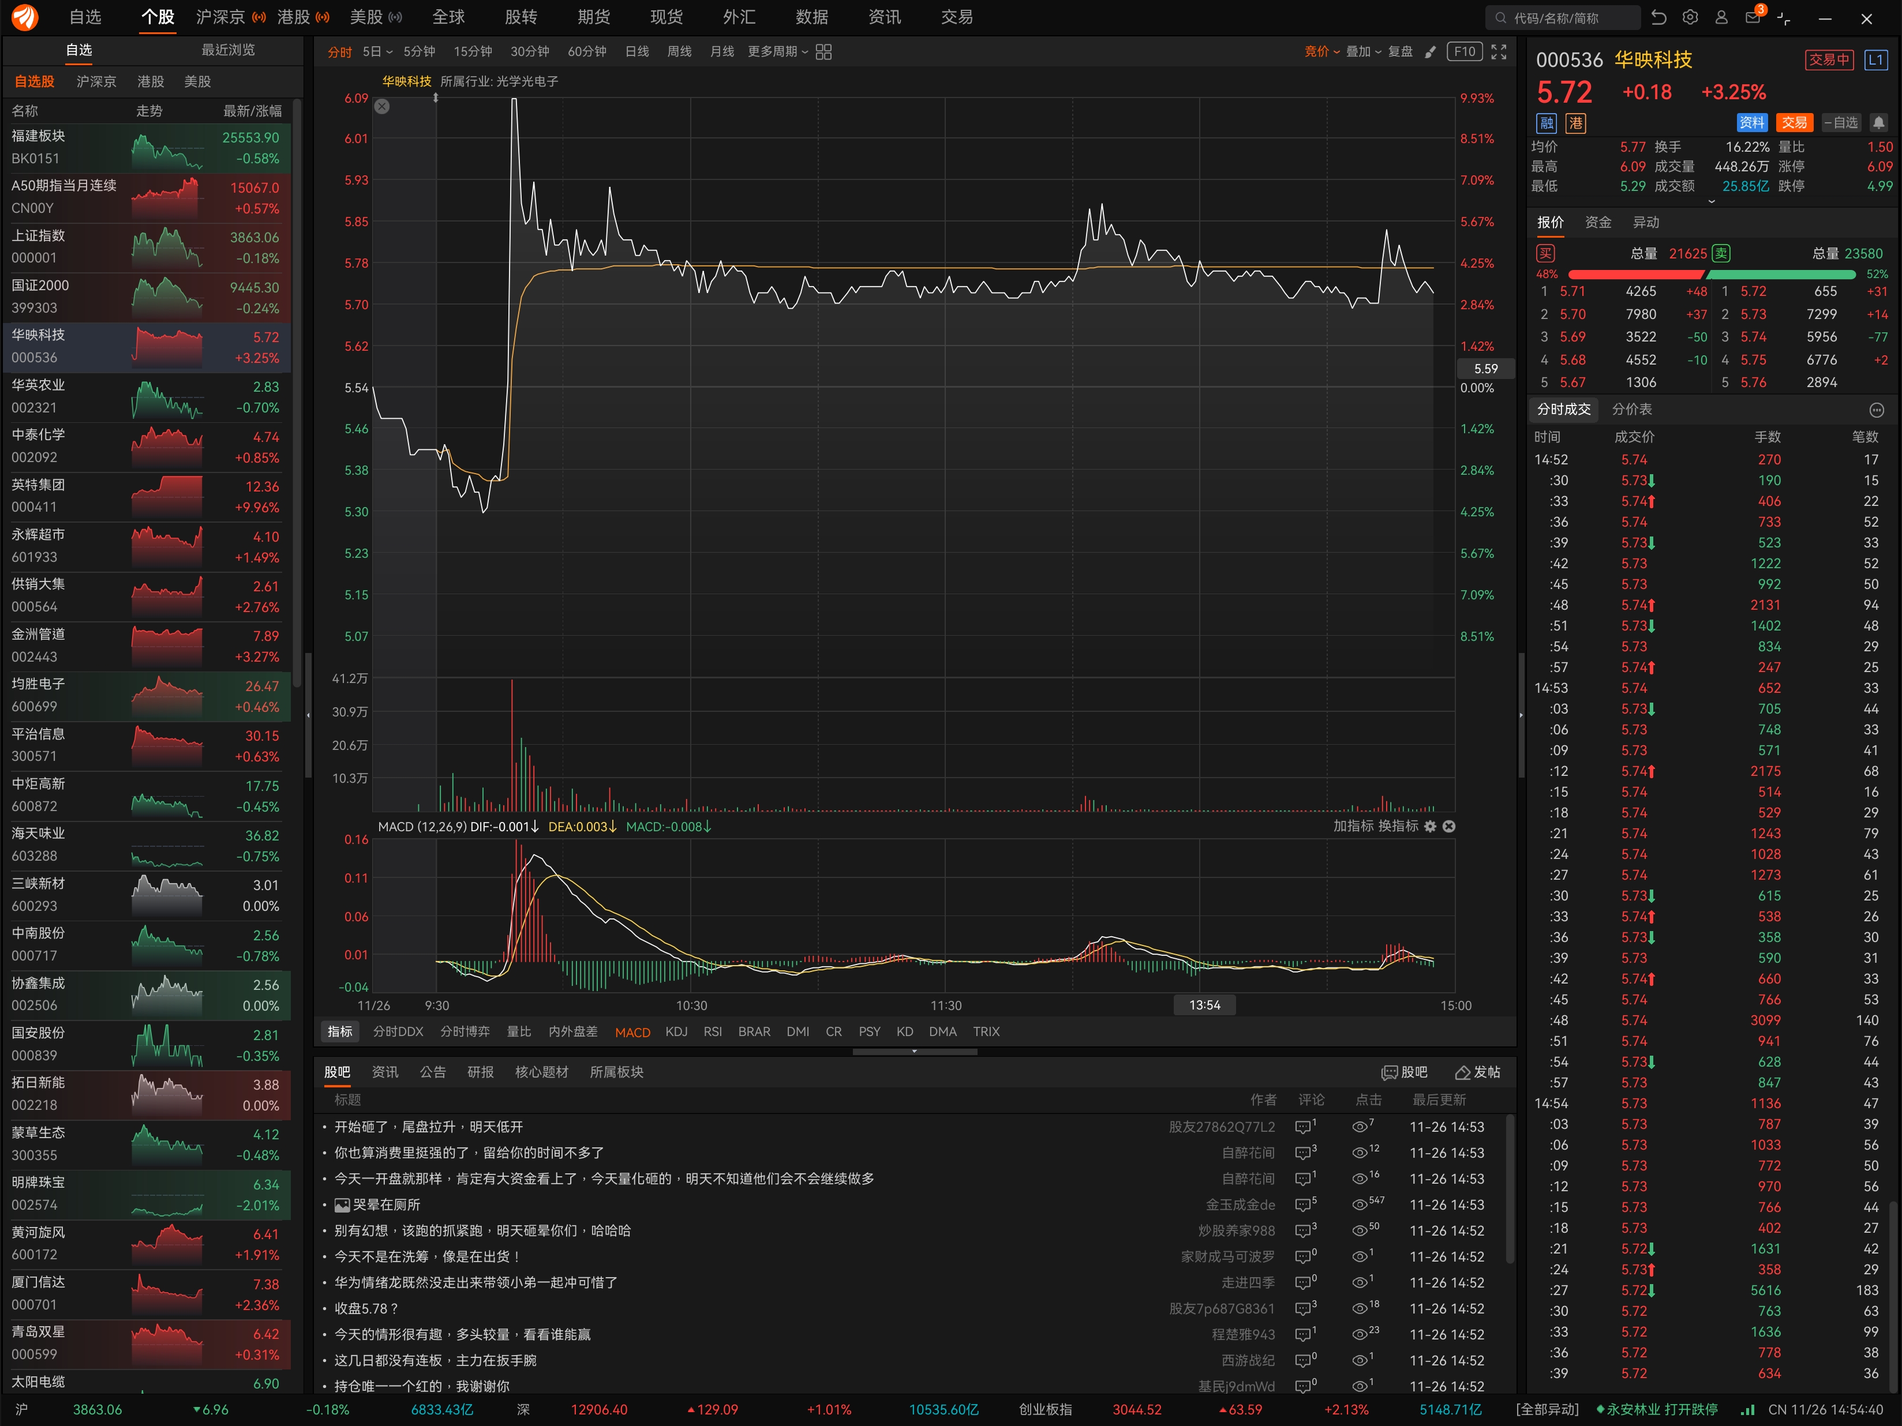Click 发帖 to write a post
The height and width of the screenshot is (1426, 1902).
coord(1477,1072)
